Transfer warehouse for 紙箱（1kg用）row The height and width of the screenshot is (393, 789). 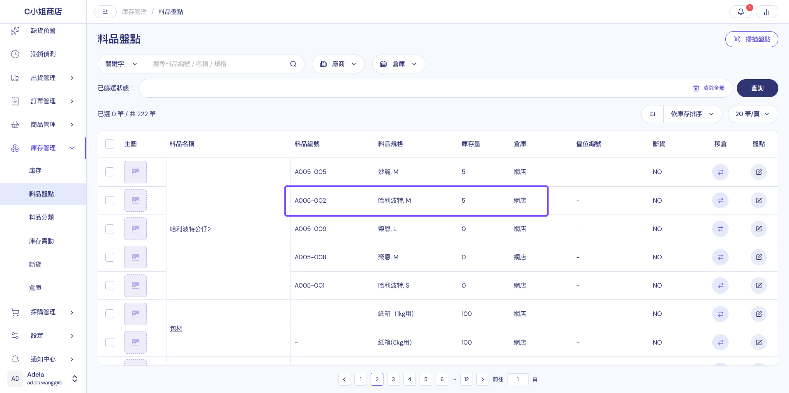point(720,314)
